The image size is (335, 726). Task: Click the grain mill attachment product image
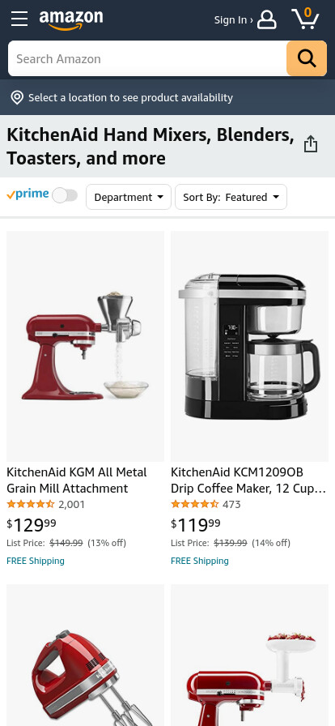tap(85, 346)
